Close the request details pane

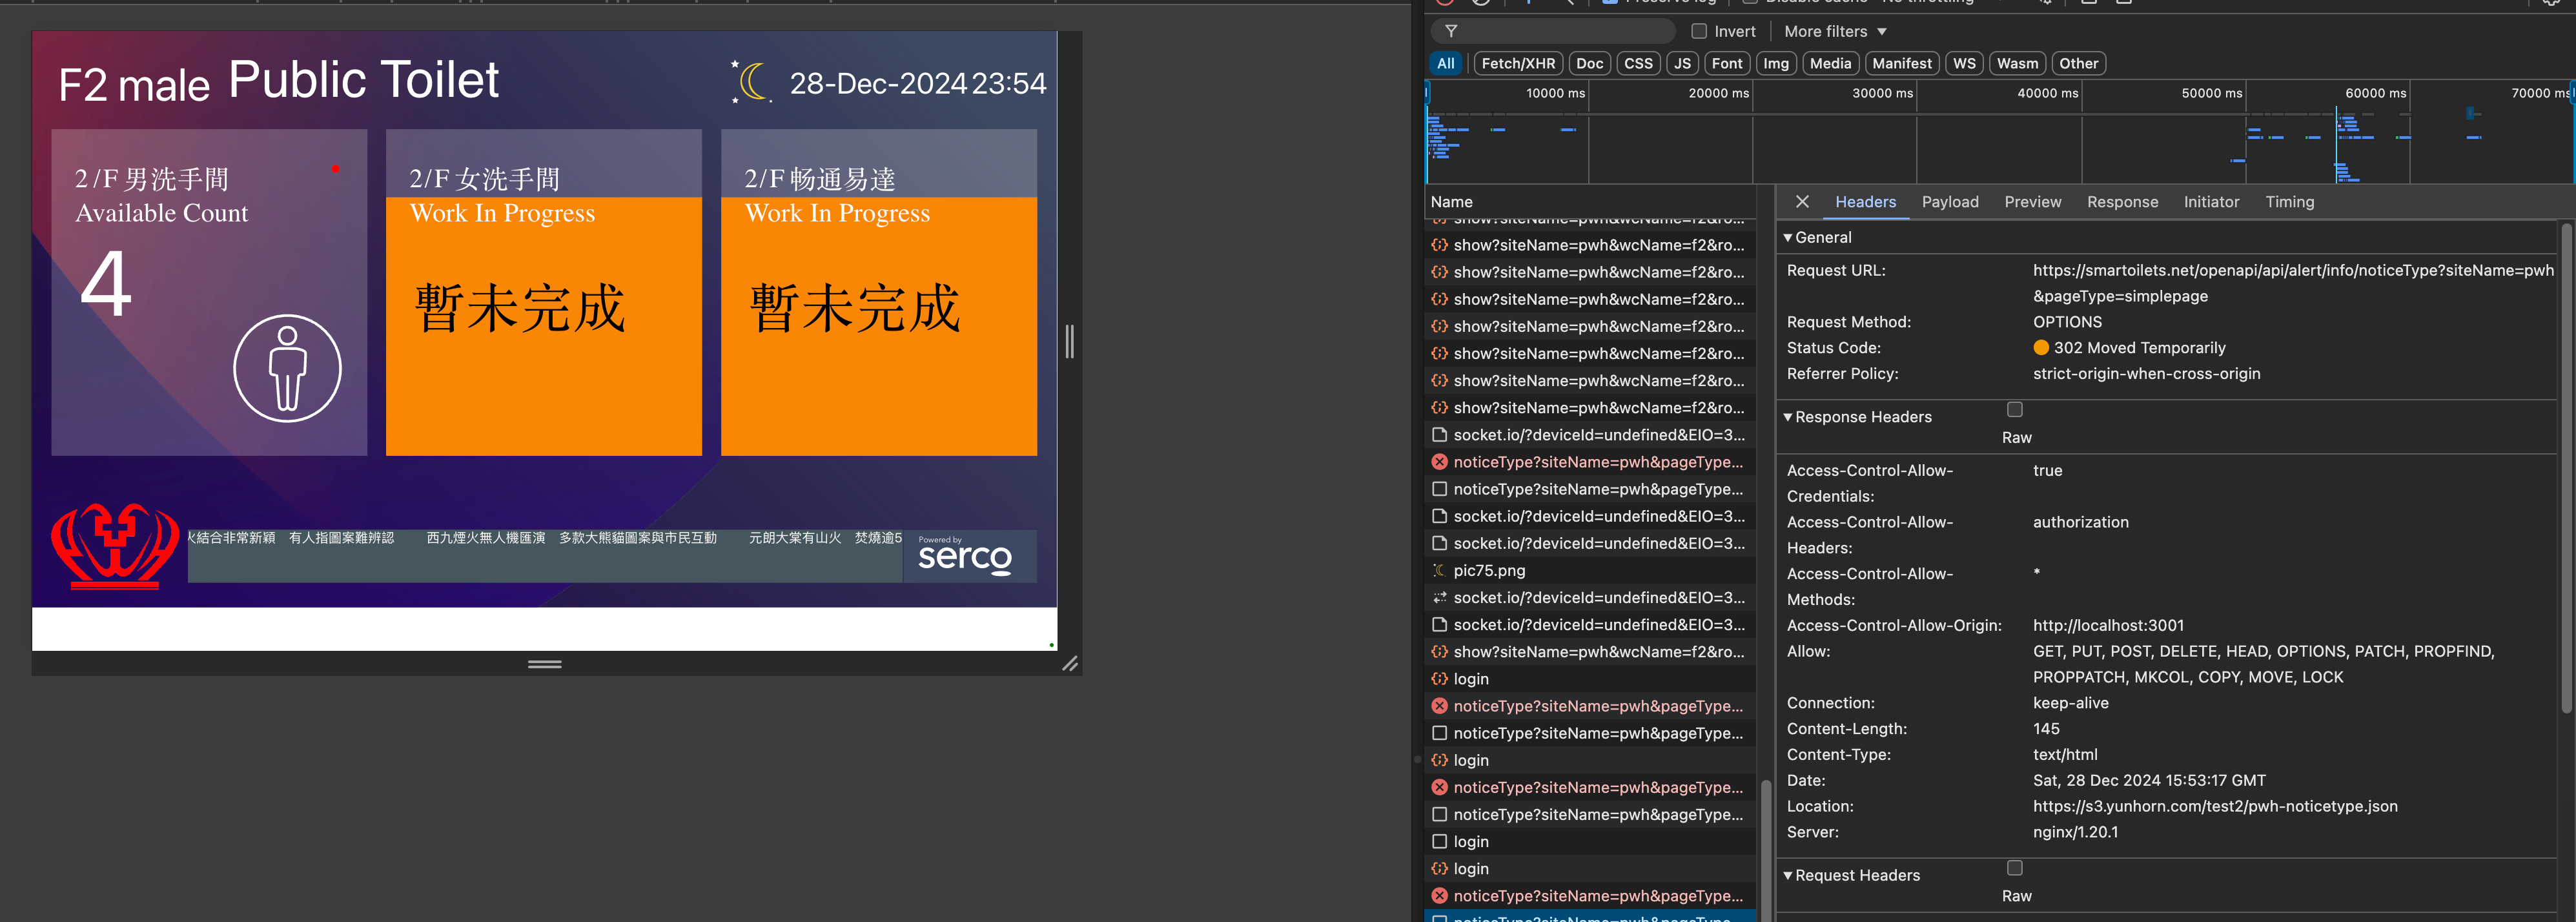(x=1802, y=202)
